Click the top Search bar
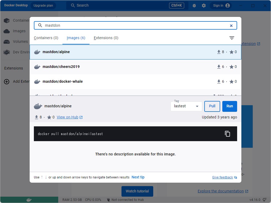Screen dimensions: 271x203 pos(127,6)
